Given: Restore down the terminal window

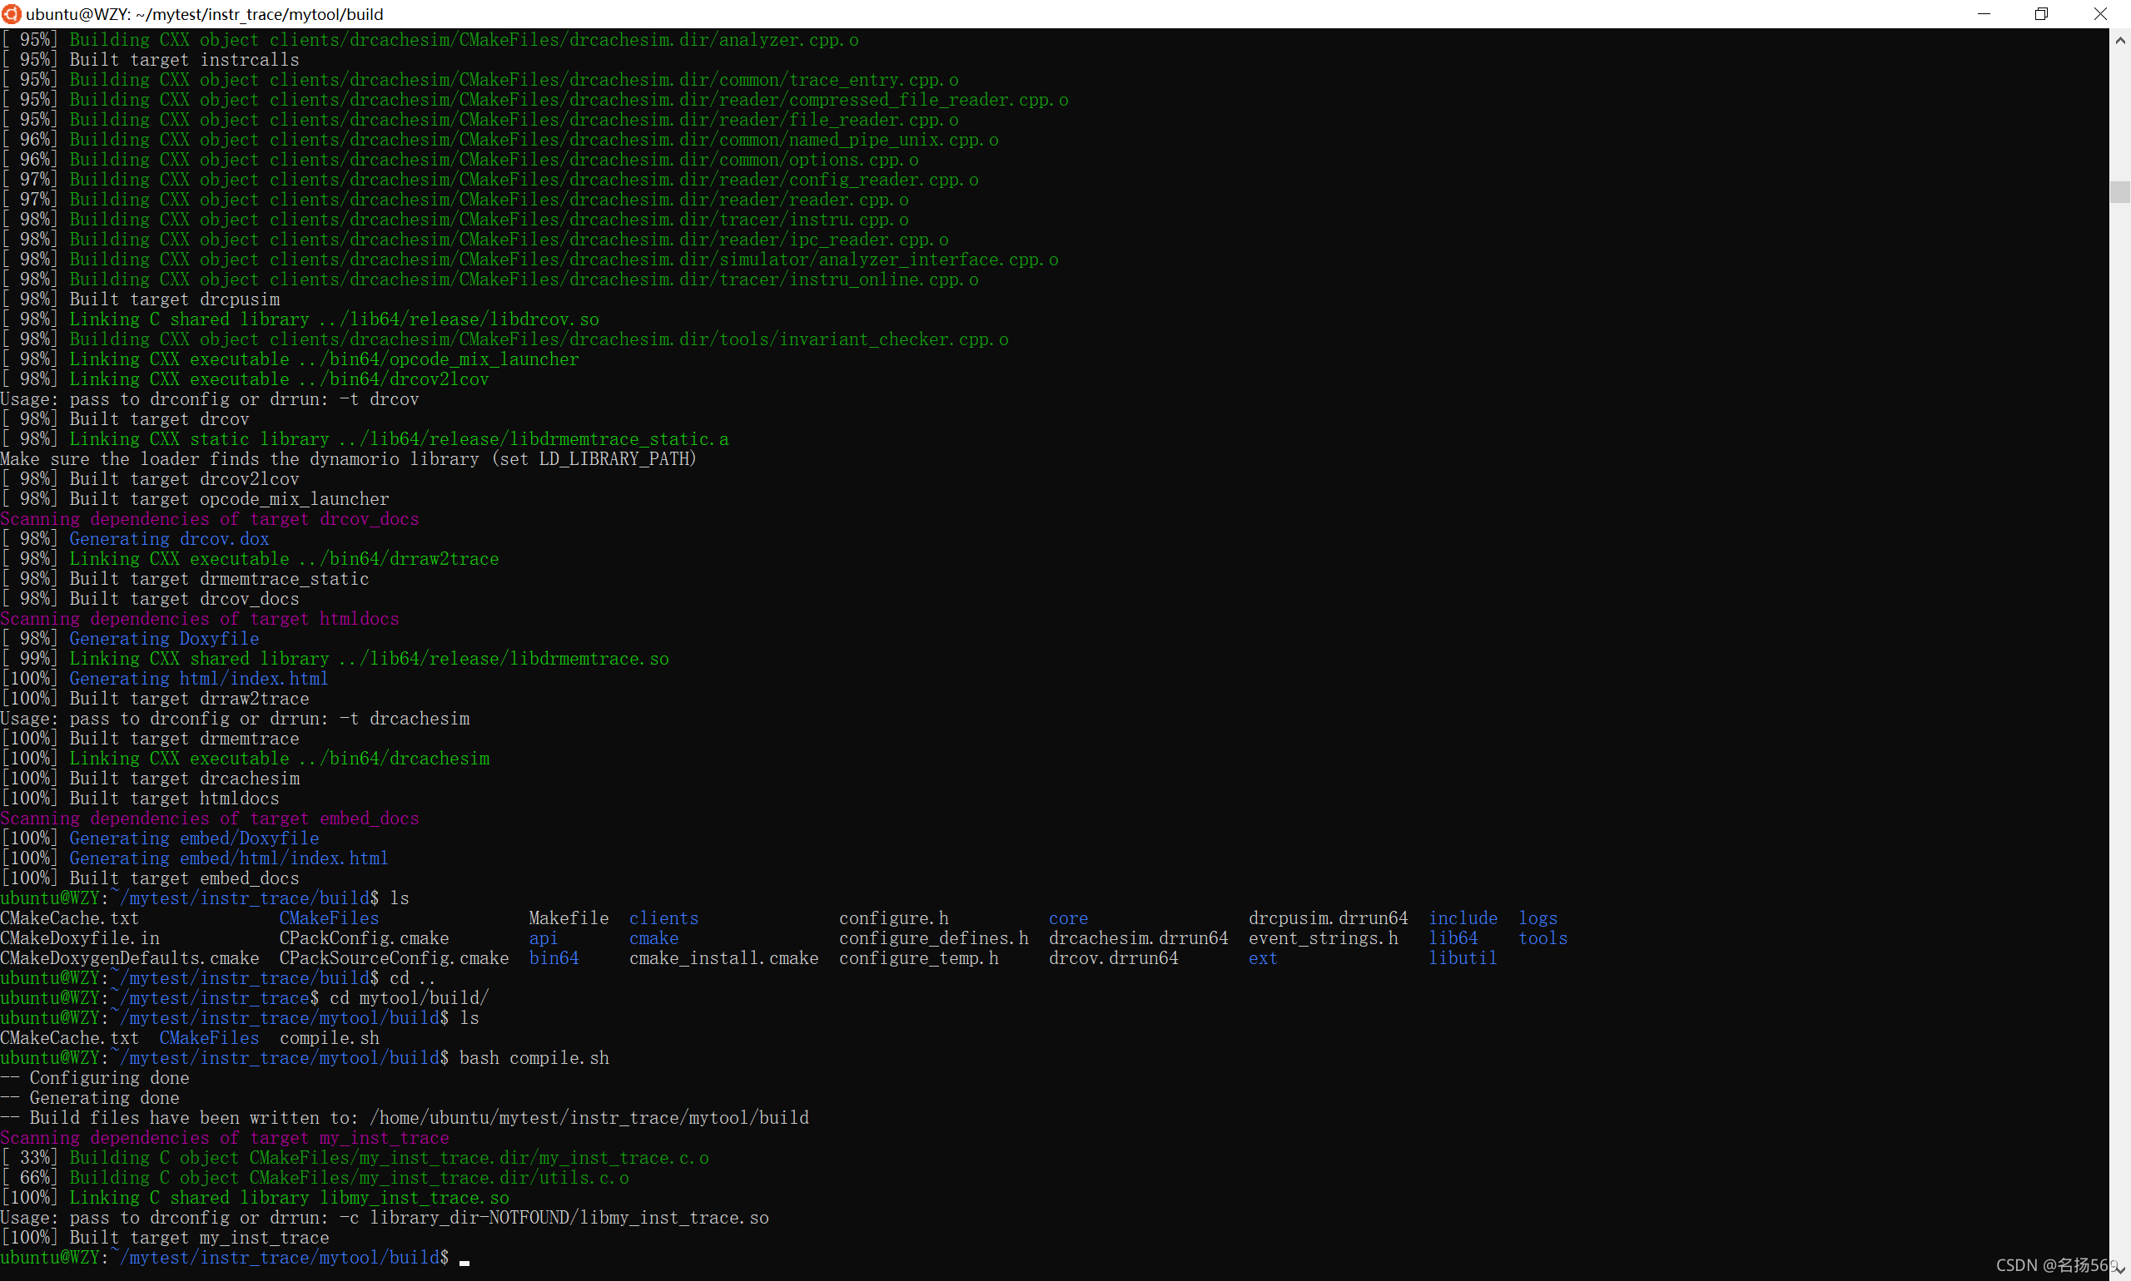Looking at the screenshot, I should pyautogui.click(x=2041, y=14).
